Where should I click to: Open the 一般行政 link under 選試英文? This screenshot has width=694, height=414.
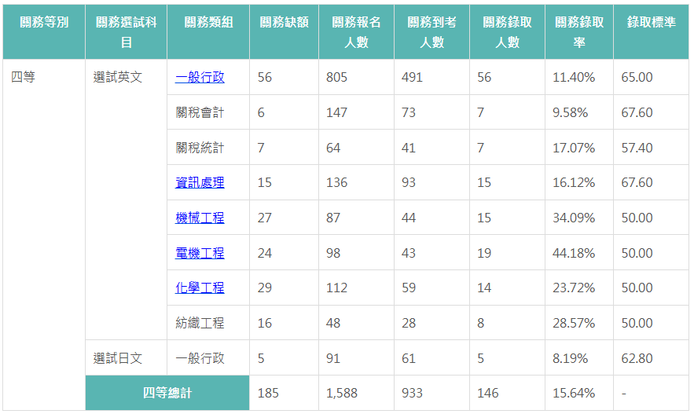point(200,78)
